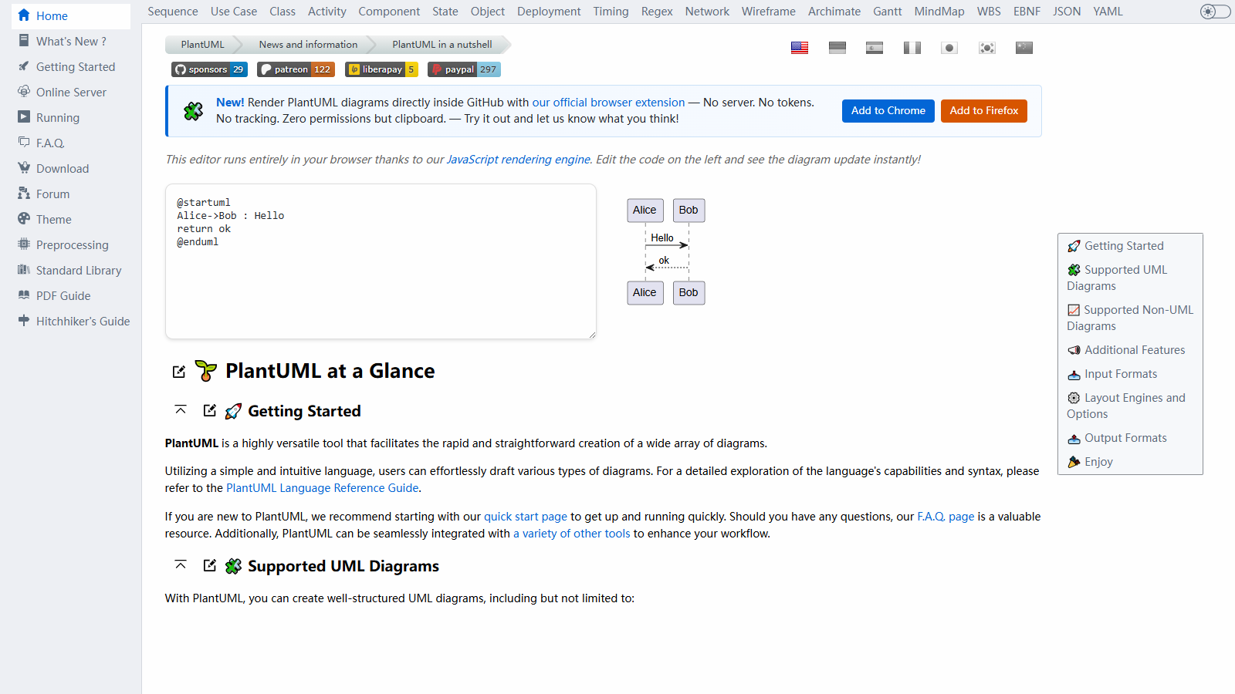
Task: Open the Sequence diagram menu item
Action: pos(173,12)
